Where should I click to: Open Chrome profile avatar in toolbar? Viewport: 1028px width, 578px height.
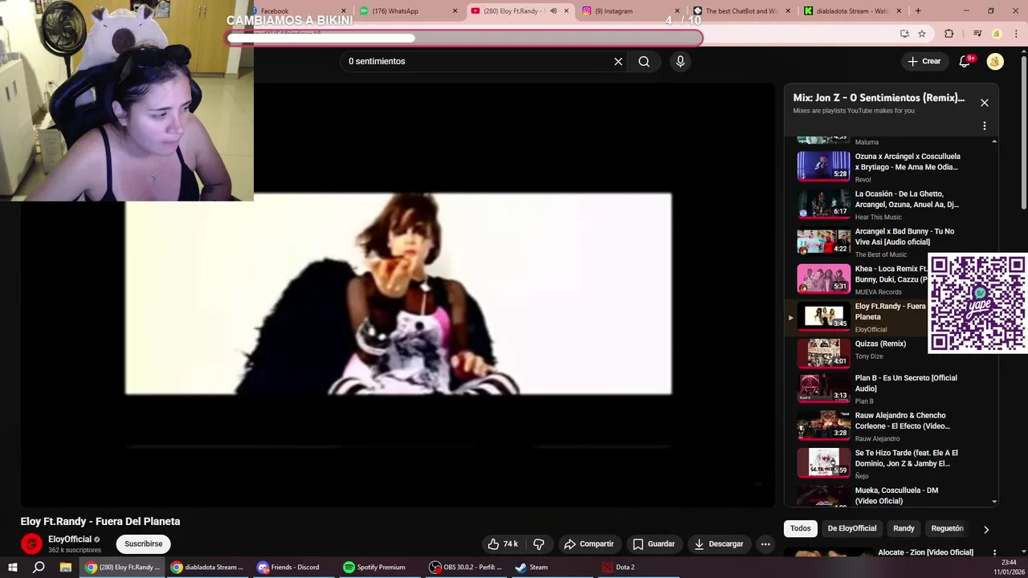click(997, 34)
